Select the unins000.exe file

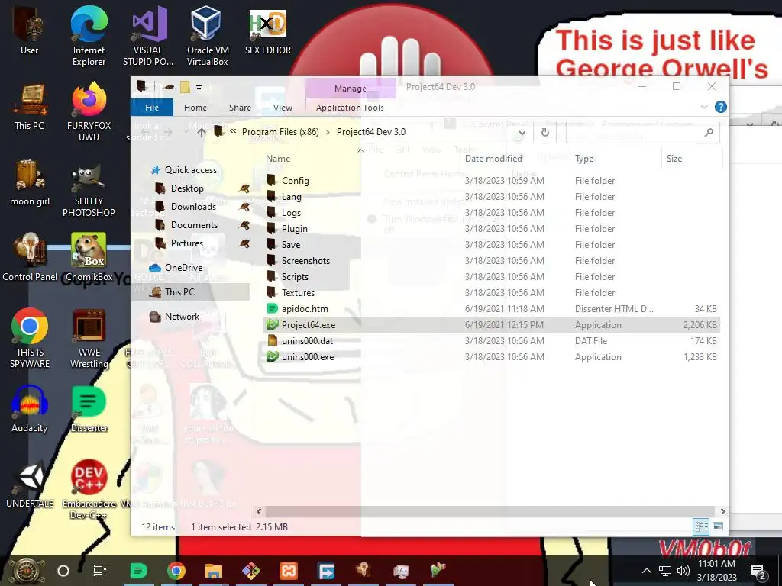(307, 357)
